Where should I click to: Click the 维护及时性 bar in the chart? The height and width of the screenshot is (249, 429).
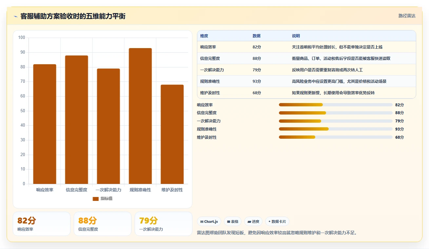[172, 134]
